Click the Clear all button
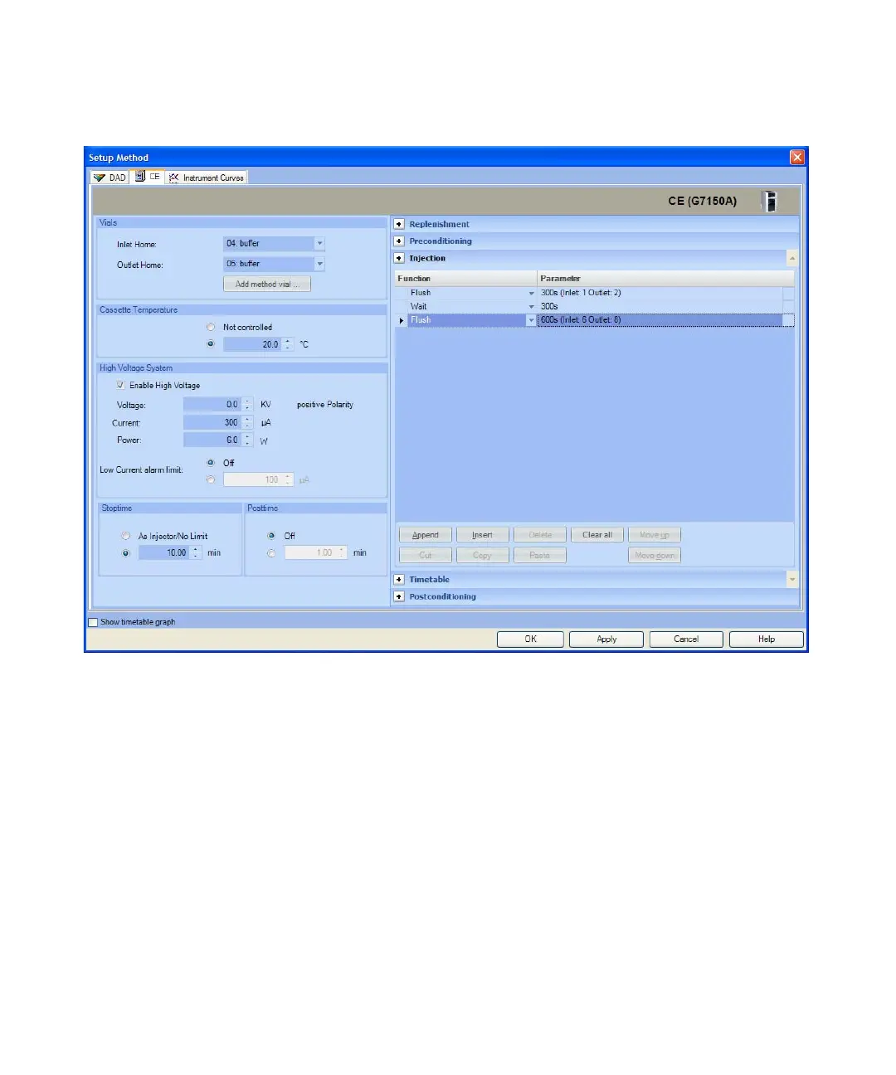Image resolution: width=896 pixels, height=1075 pixels. tap(597, 535)
